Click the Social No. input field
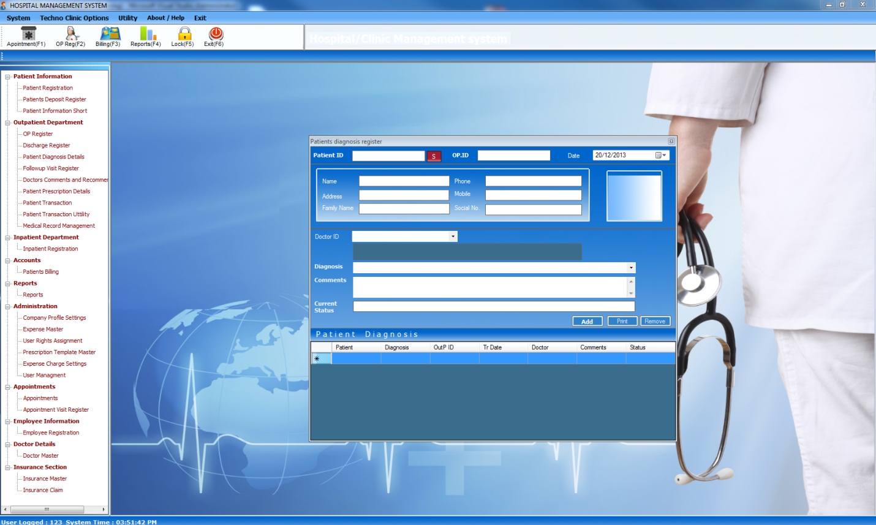 (x=534, y=210)
